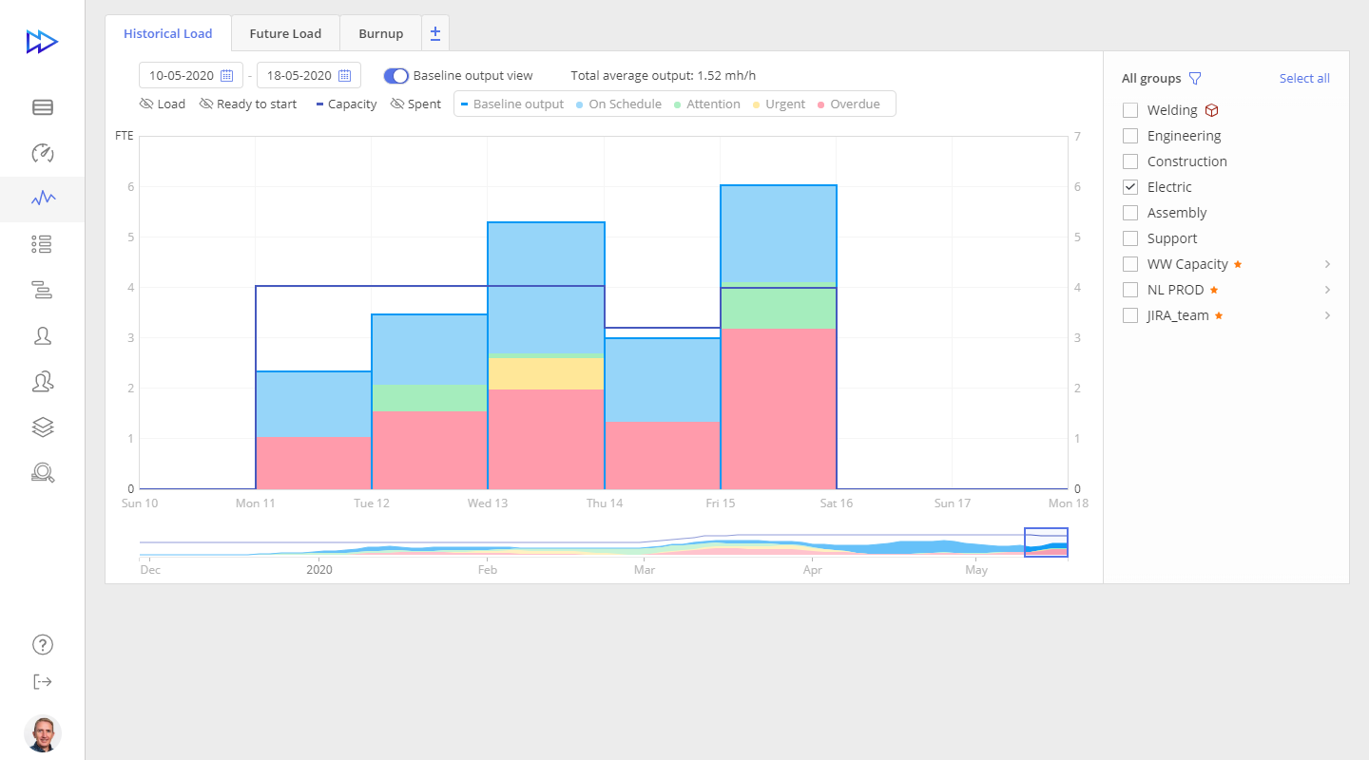Click the start date field 10-05-2020
The width and height of the screenshot is (1369, 760).
[190, 76]
